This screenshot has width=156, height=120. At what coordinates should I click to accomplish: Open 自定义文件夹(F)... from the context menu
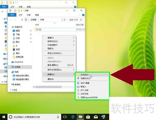pyautogui.click(x=59, y=53)
